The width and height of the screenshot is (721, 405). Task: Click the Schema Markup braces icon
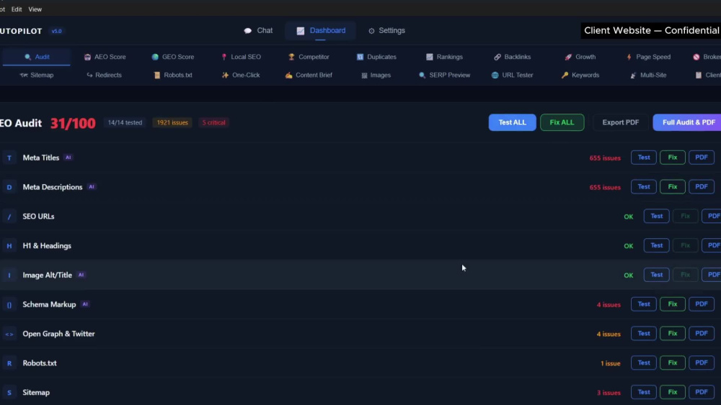(9, 304)
